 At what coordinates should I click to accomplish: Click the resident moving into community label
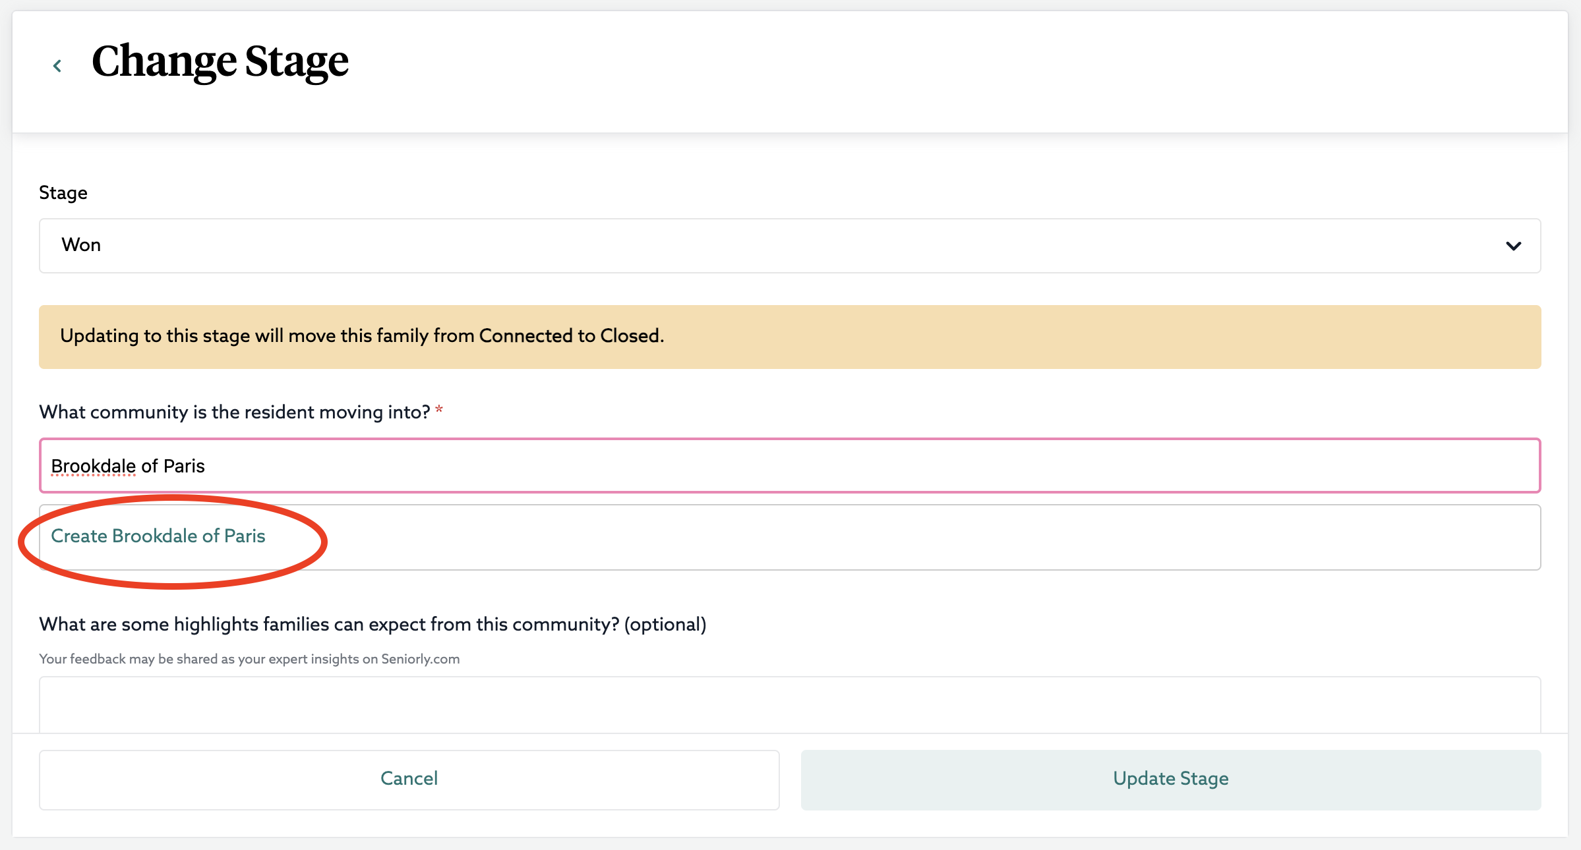tap(234, 412)
